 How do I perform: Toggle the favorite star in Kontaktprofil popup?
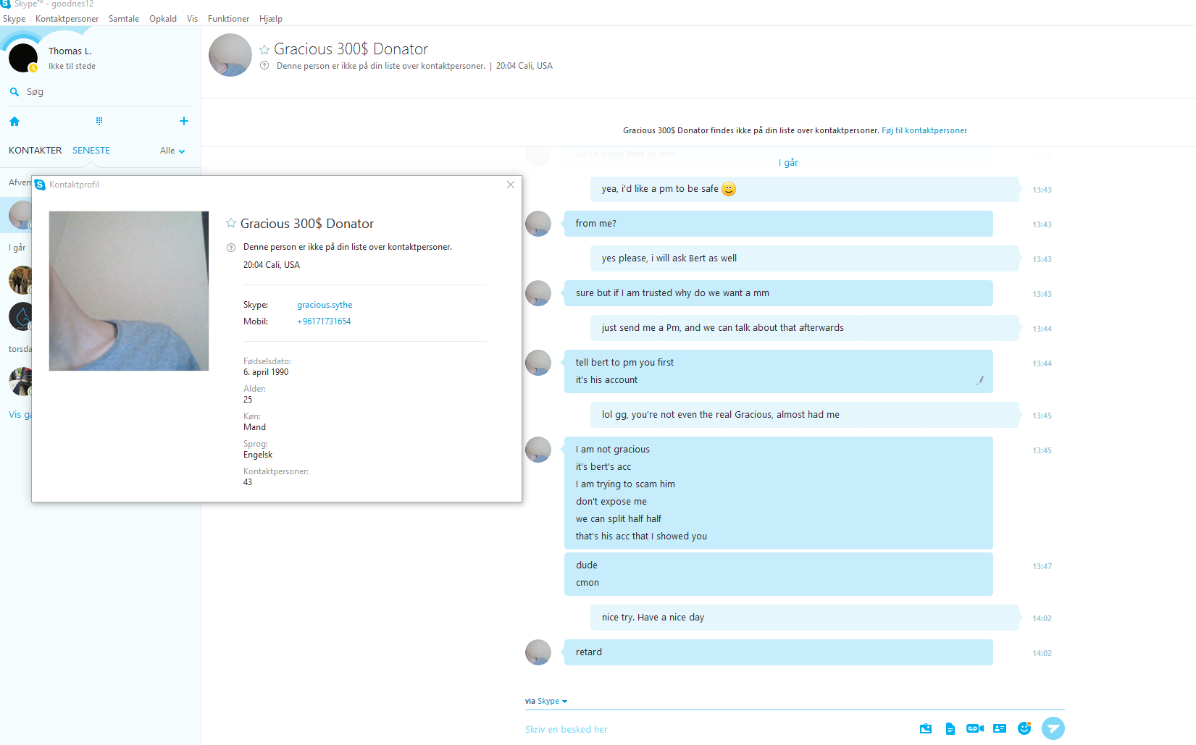[x=231, y=223]
